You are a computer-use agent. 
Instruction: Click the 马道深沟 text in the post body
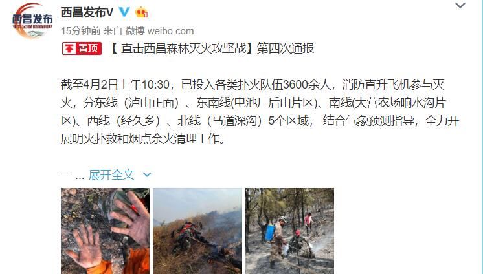point(234,121)
